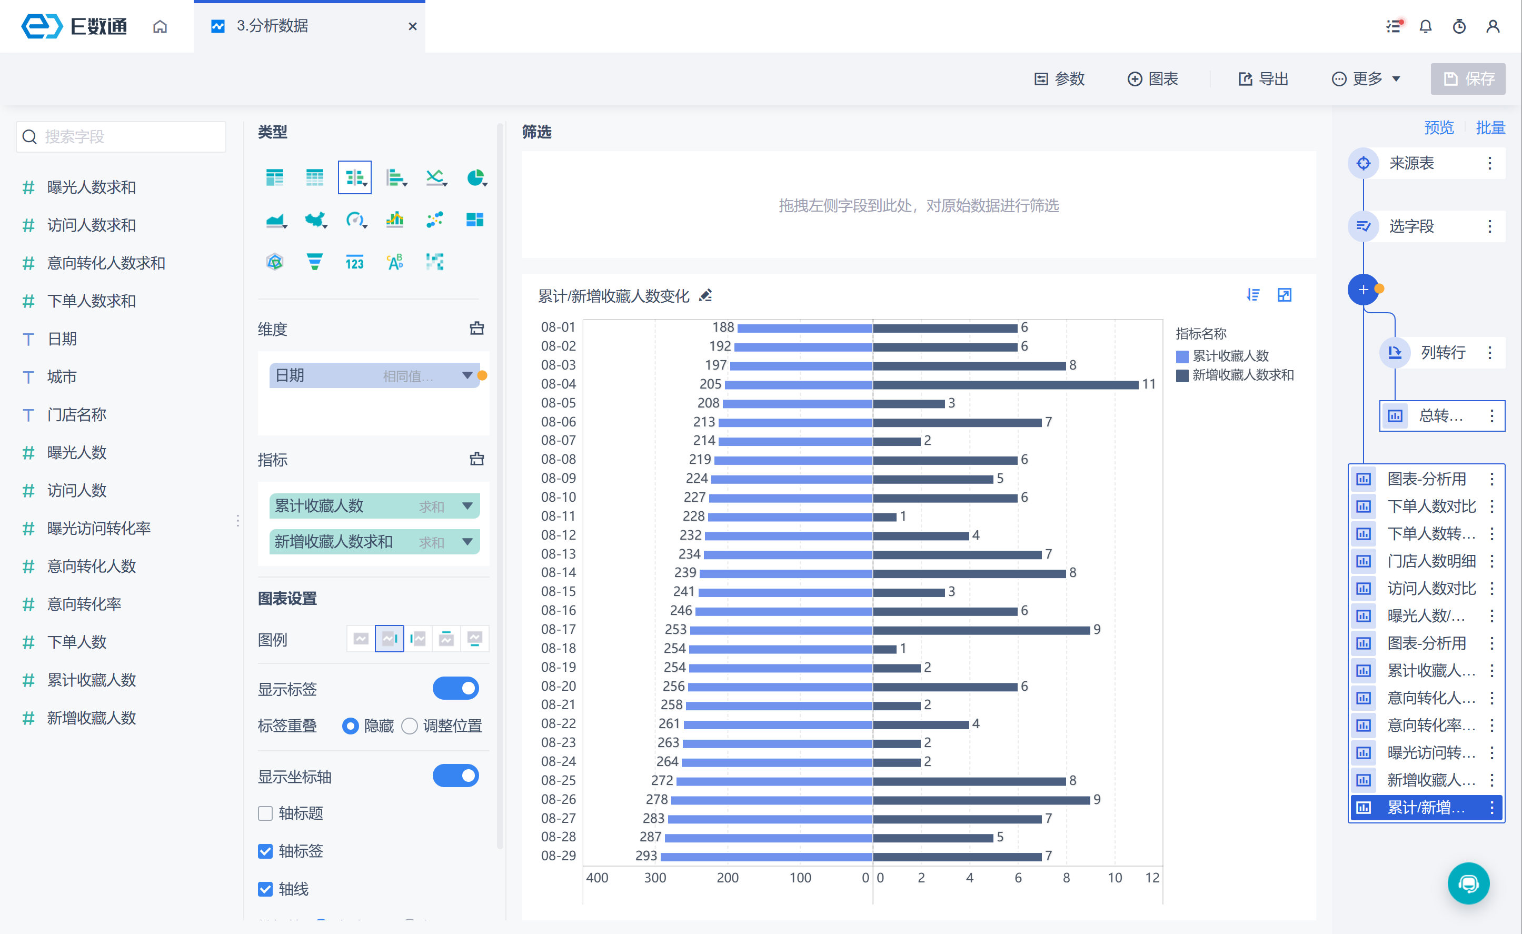The height and width of the screenshot is (934, 1522).
Task: Click the edit chart title pencil icon
Action: [705, 296]
